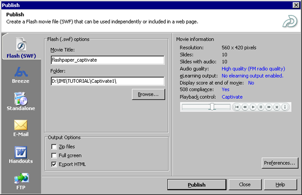Enable the Full screen checkbox
302x195 pixels.
[x=54, y=155]
